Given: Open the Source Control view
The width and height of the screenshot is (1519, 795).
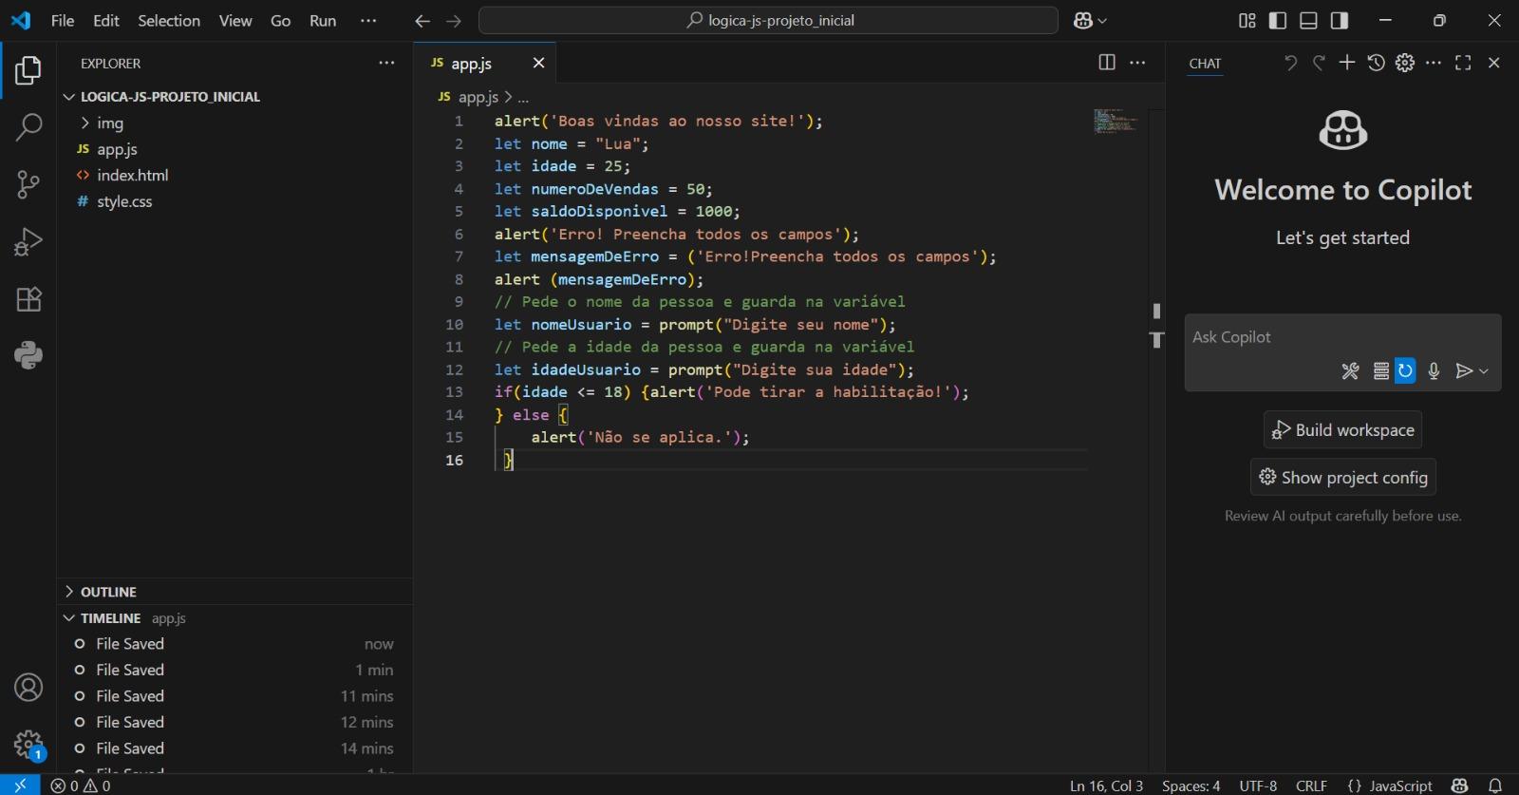Looking at the screenshot, I should pos(28,184).
